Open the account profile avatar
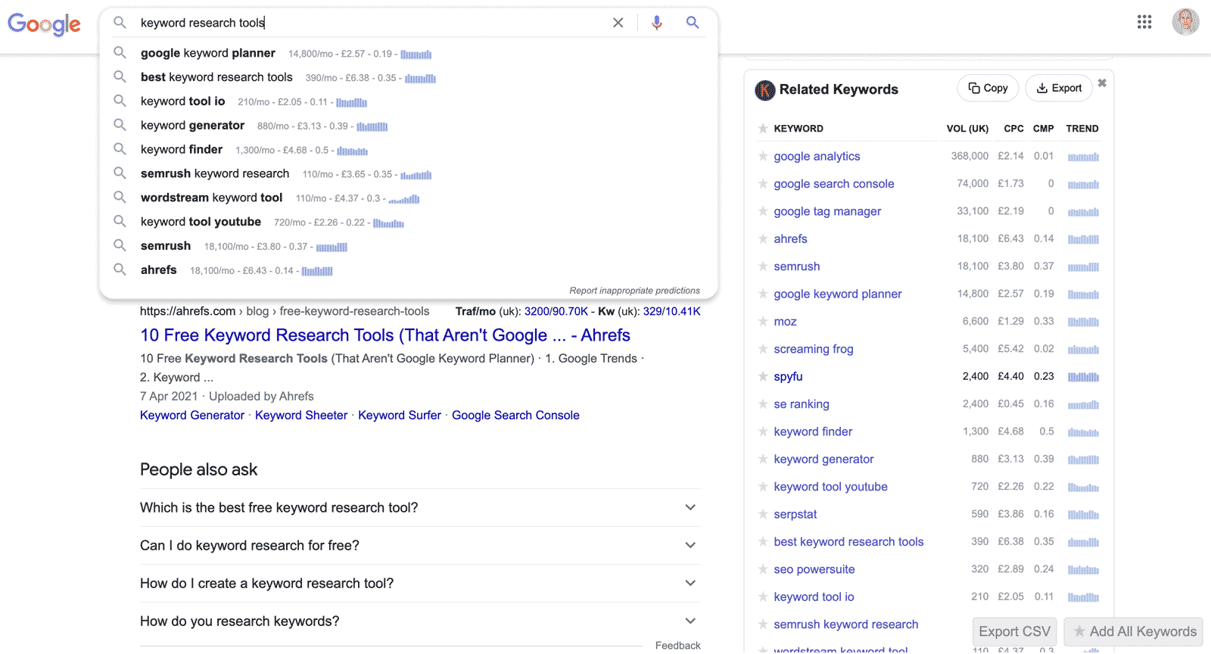This screenshot has width=1211, height=654. [1185, 22]
